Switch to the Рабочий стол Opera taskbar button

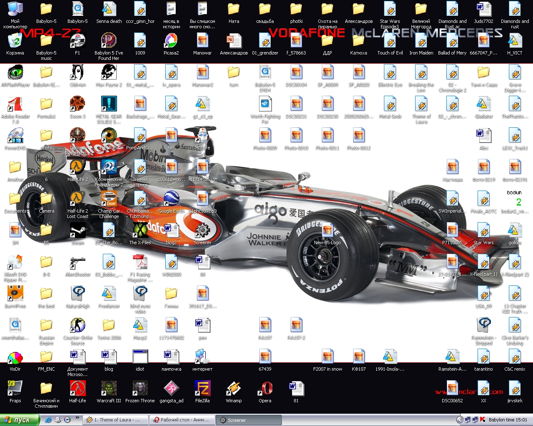(182, 420)
